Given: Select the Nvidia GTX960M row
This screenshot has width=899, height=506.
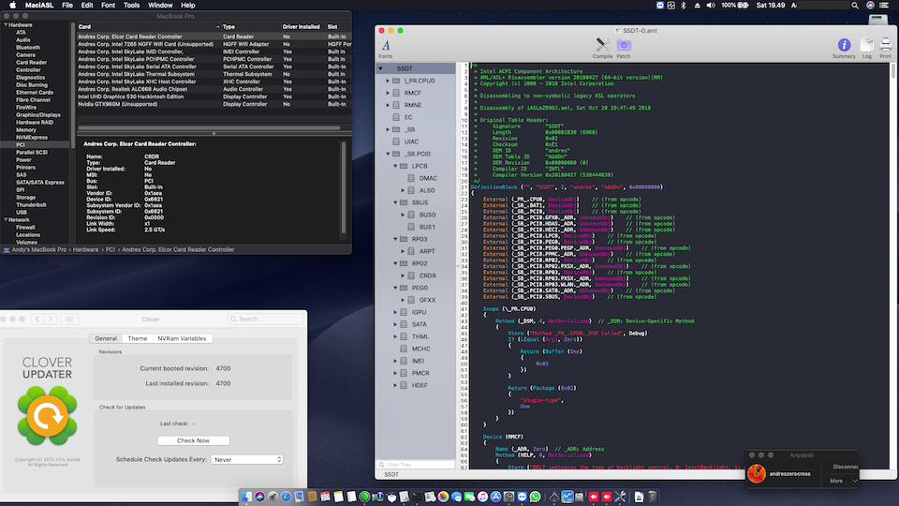Looking at the screenshot, I should (x=117, y=103).
